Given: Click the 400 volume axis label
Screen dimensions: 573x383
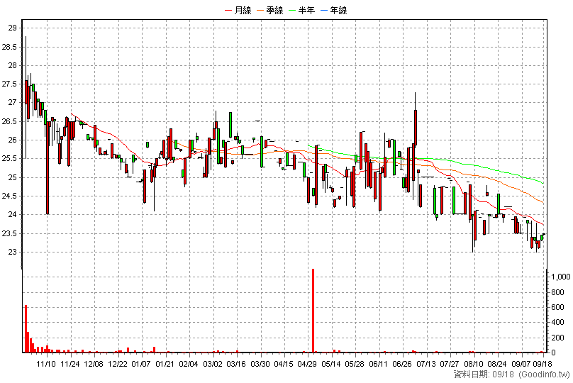Looking at the screenshot, I should click(557, 322).
